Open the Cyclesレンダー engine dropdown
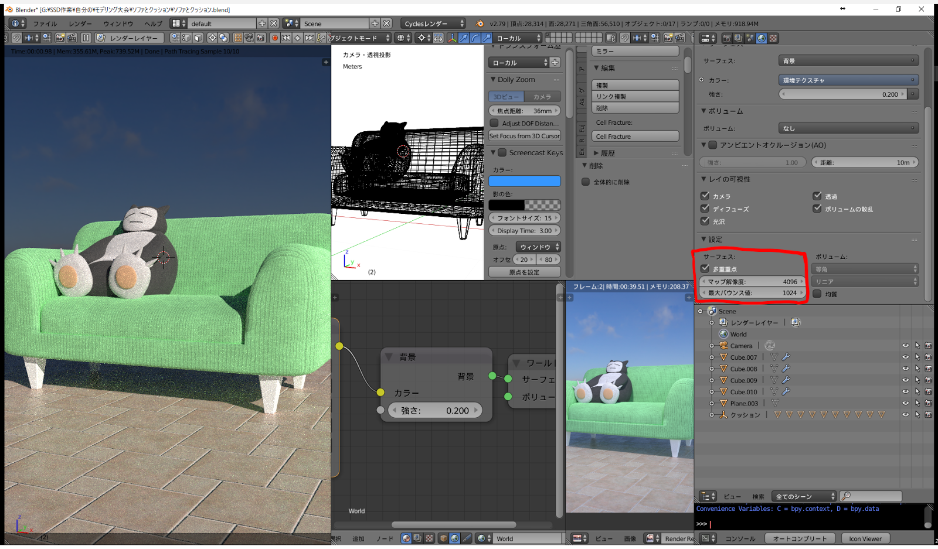This screenshot has width=938, height=549. [433, 23]
